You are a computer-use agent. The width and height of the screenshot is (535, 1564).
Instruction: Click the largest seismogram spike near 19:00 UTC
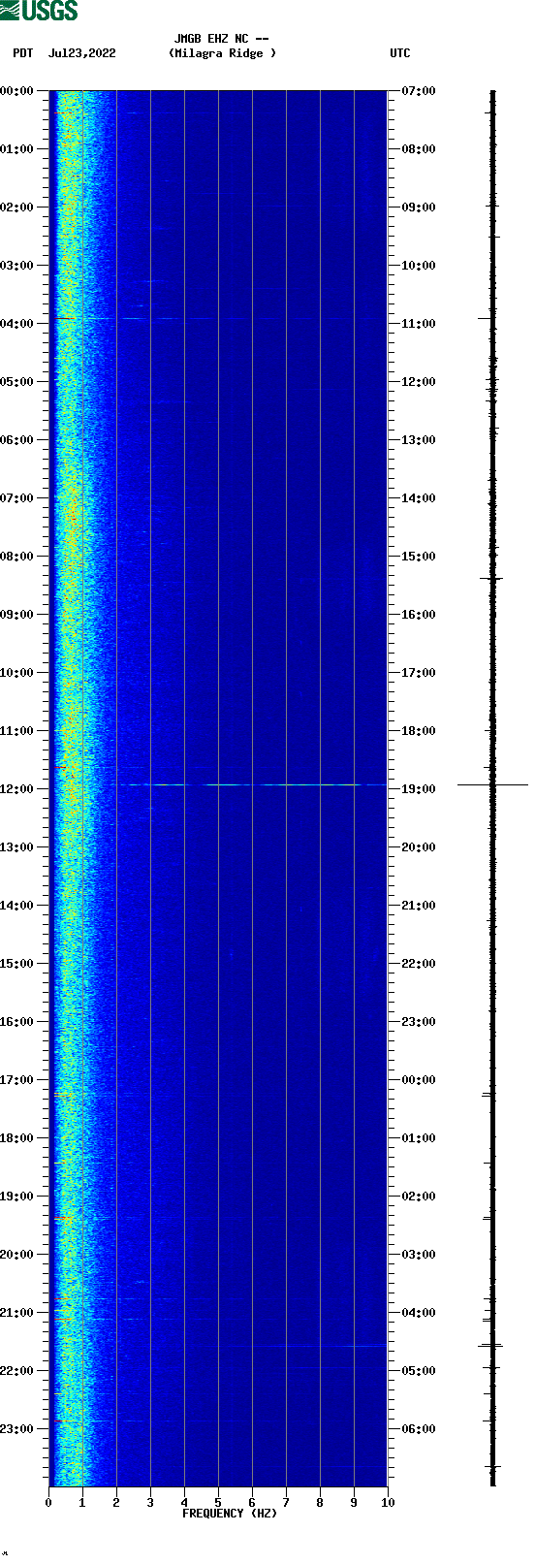[x=492, y=784]
